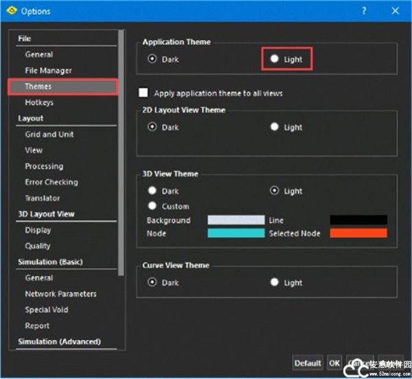Image resolution: width=412 pixels, height=379 pixels.
Task: Click the help question mark button
Action: point(364,11)
